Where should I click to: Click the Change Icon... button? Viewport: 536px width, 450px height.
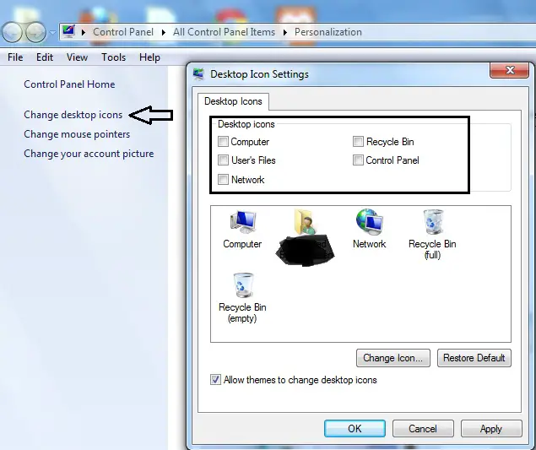pos(393,358)
